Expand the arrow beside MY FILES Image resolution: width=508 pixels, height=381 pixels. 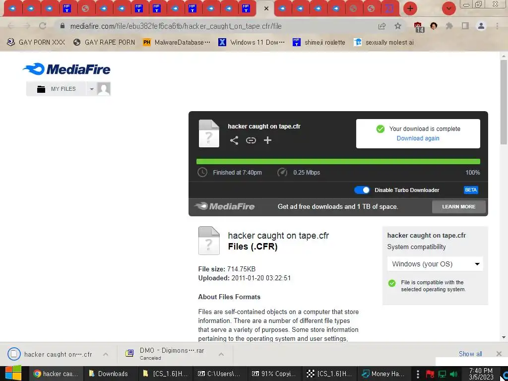[92, 89]
